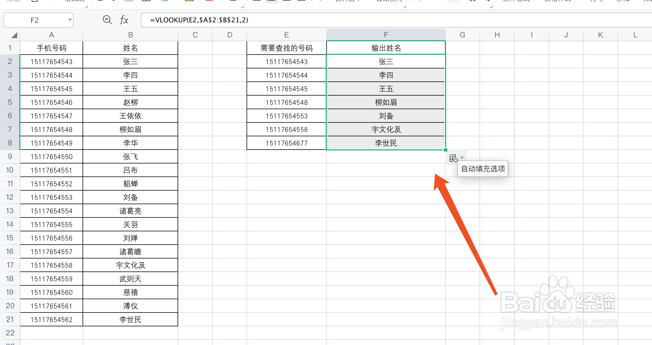
Task: Select column G header
Action: pyautogui.click(x=463, y=35)
